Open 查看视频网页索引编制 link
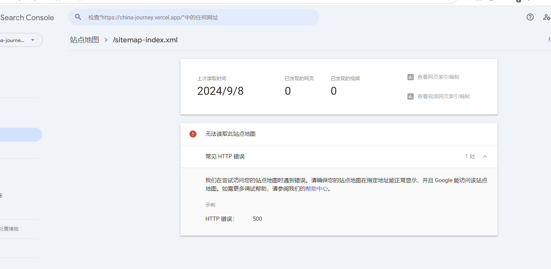 point(444,96)
